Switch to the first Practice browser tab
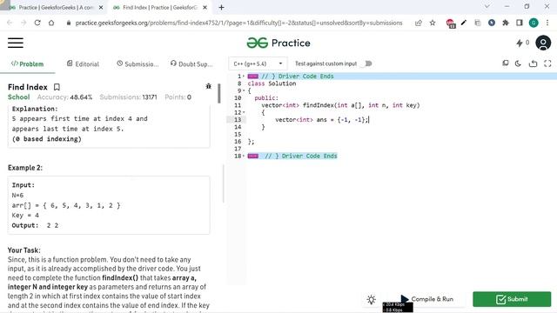Viewport: 557px width, 313px height. point(52,8)
